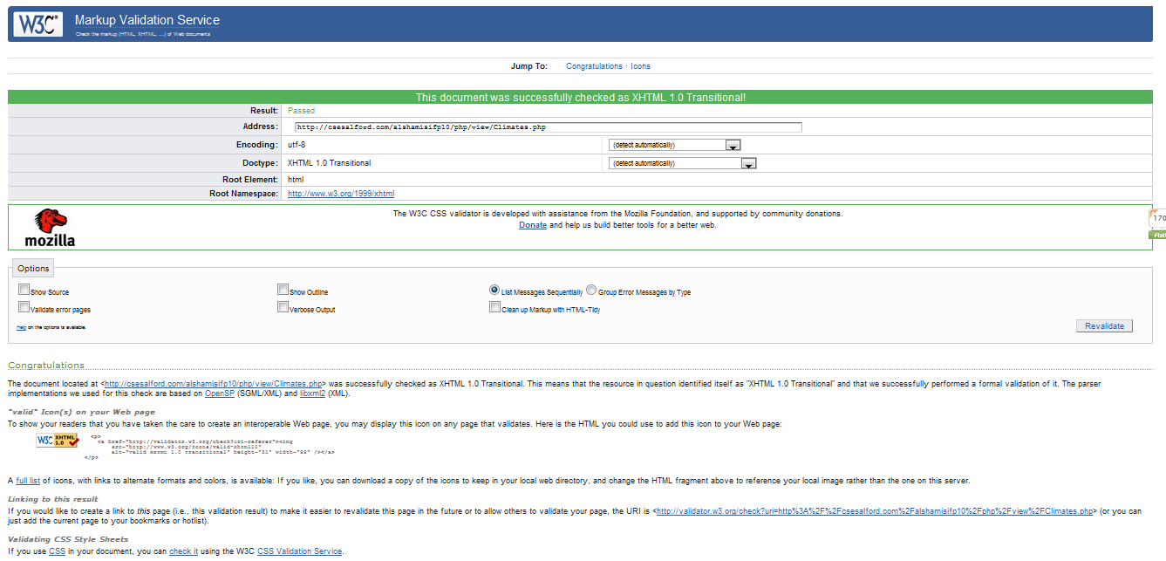Switch to the Options tab
This screenshot has height=561, width=1166.
click(x=32, y=267)
